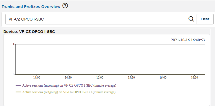Open the Trunks and Prefixes Overview heading
Image resolution: width=215 pixels, height=106 pixels.
(31, 7)
